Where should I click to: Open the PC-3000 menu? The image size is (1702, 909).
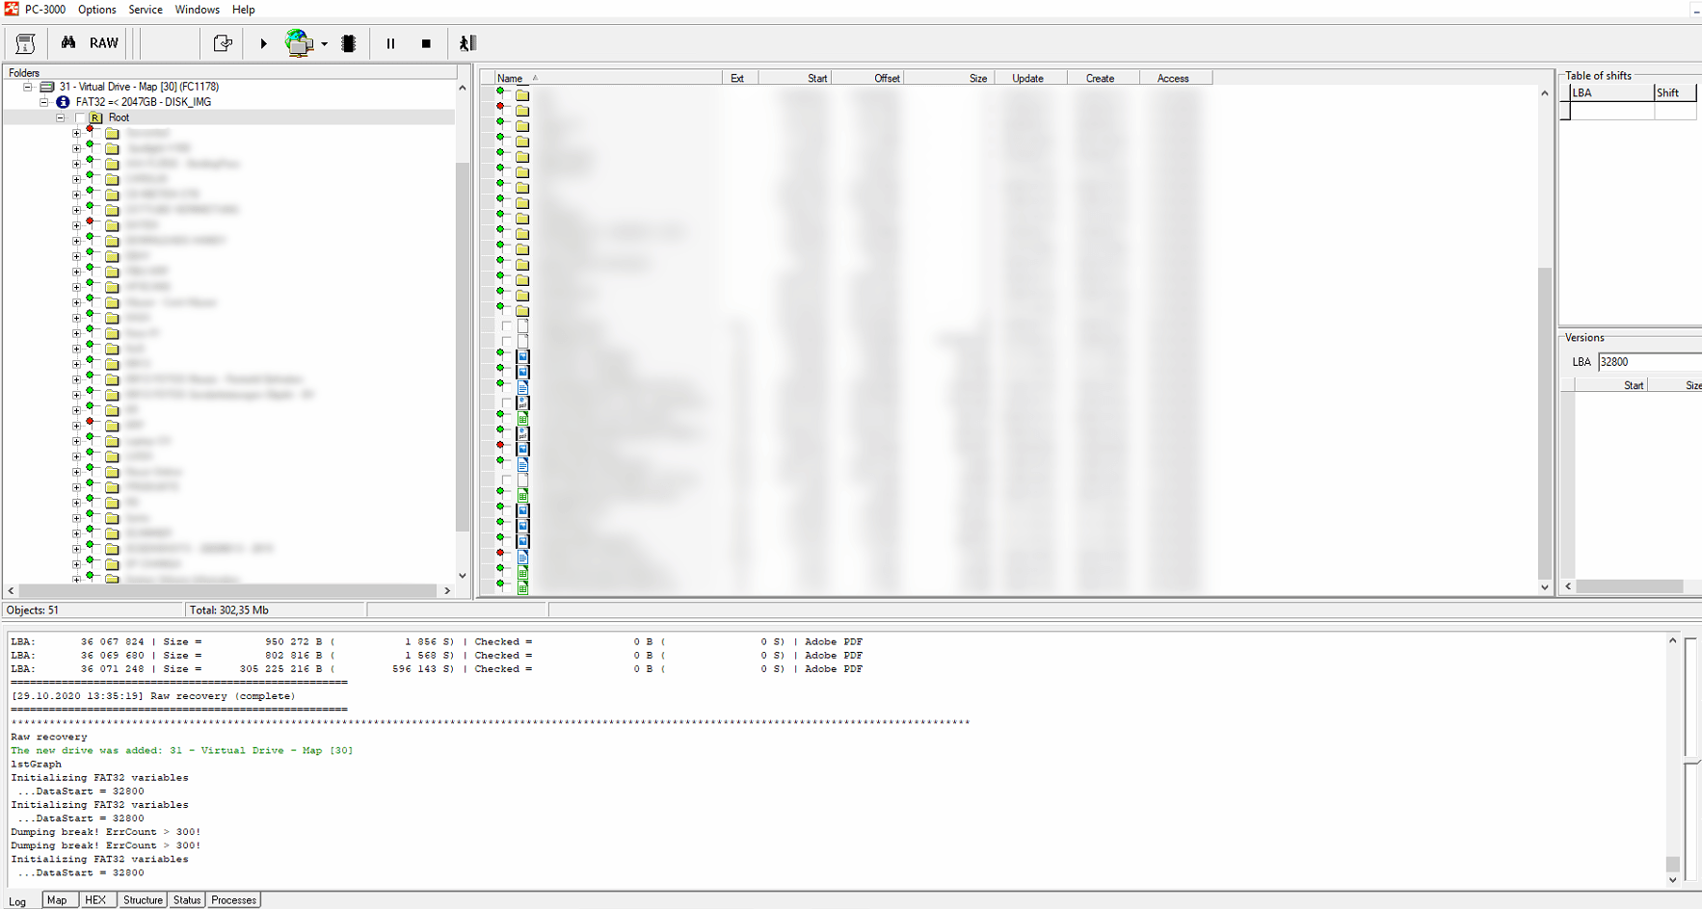45,10
